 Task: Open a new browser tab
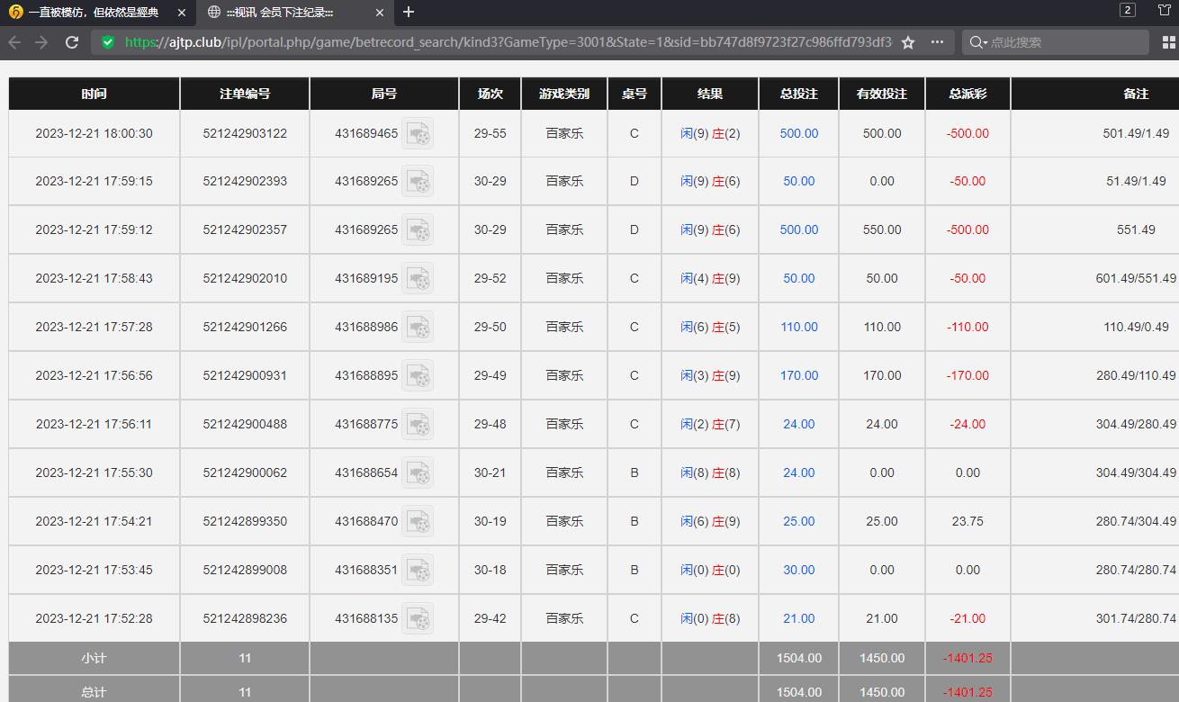409,12
